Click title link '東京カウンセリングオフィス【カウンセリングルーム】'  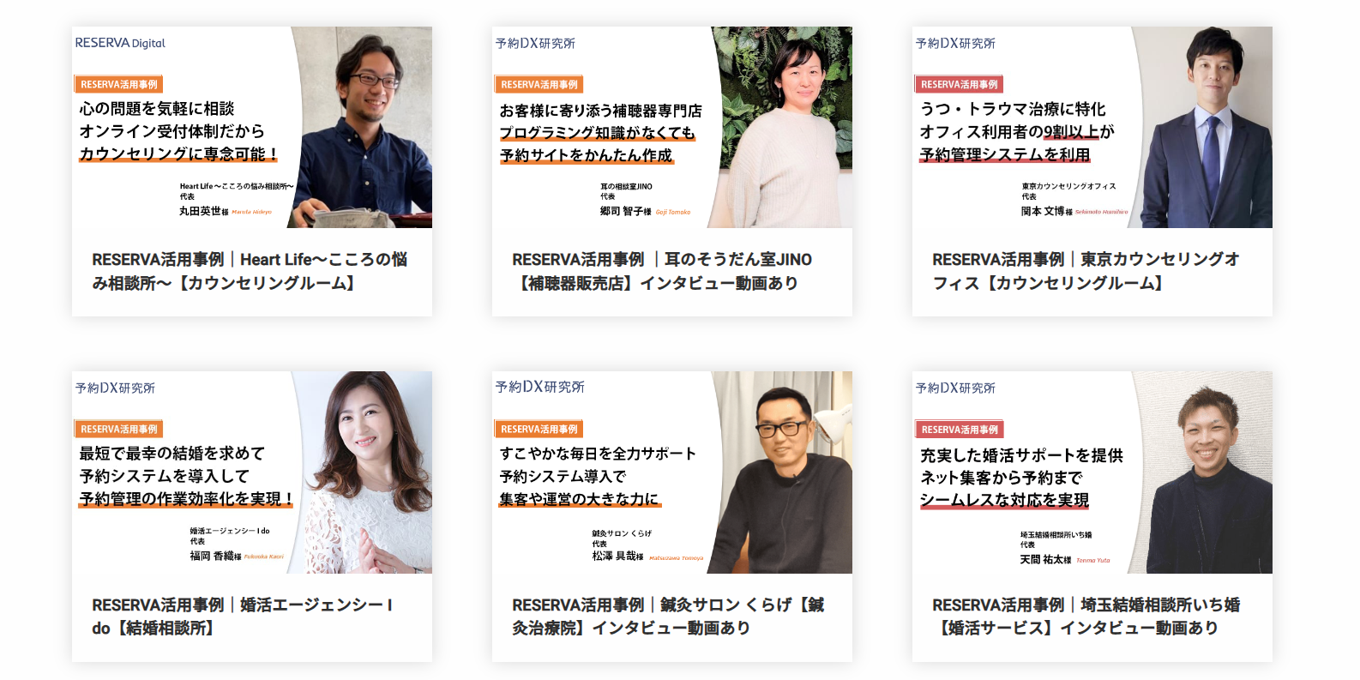pyautogui.click(x=1086, y=271)
